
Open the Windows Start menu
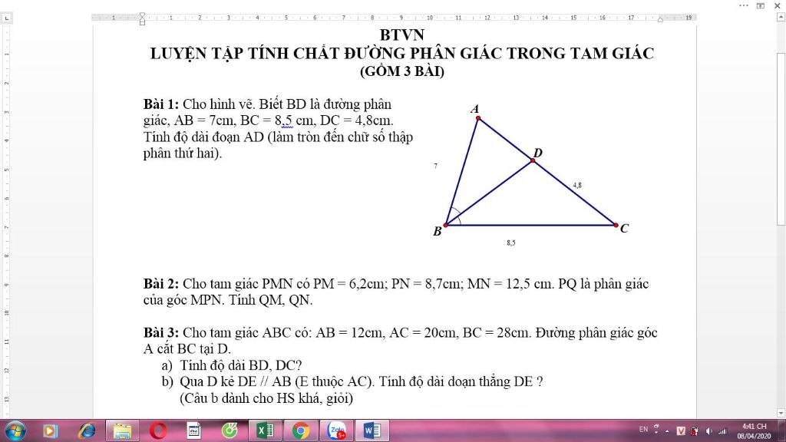[15, 430]
